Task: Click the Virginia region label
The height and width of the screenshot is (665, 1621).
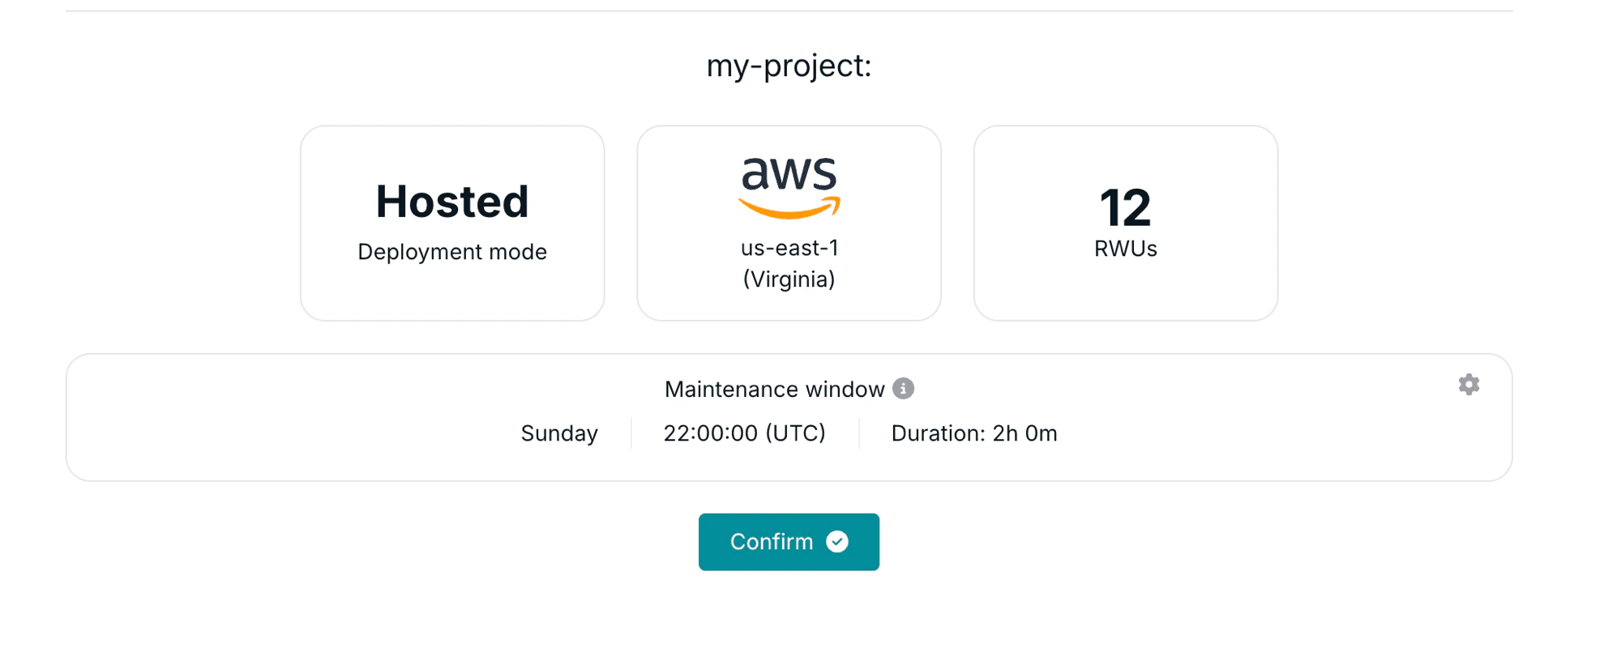Action: point(788,279)
